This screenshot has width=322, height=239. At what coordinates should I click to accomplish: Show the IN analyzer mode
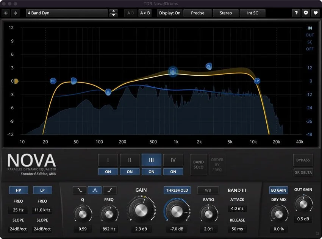309,28
